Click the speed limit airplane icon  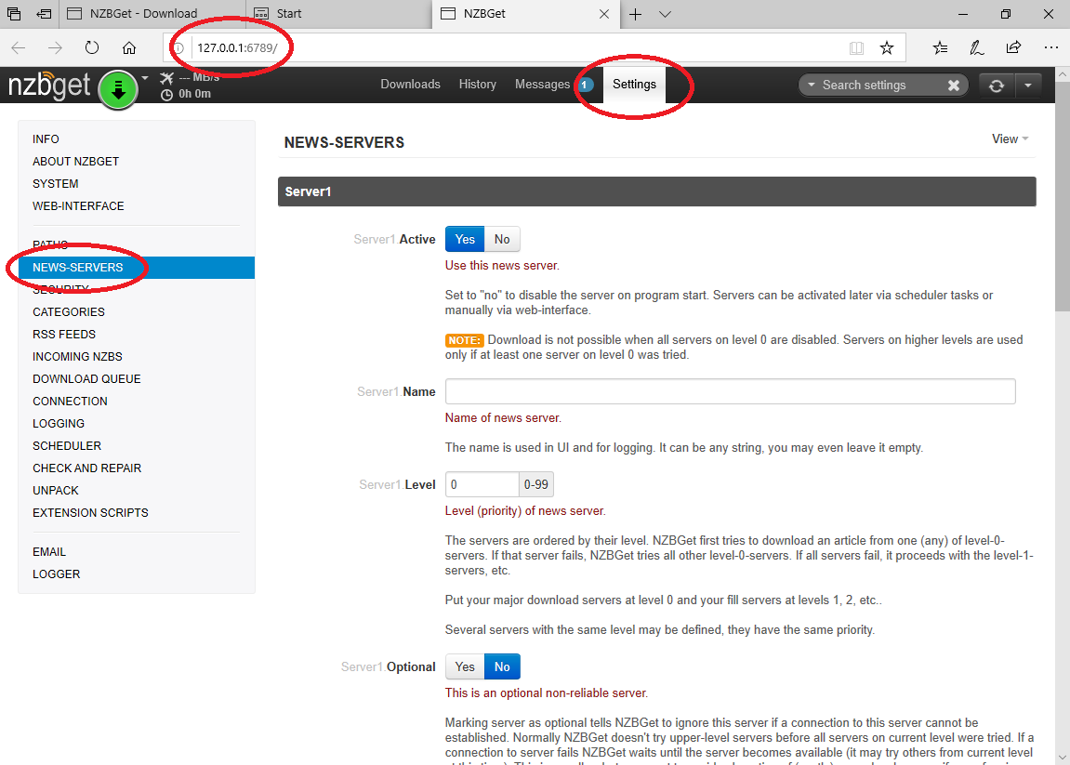click(166, 78)
